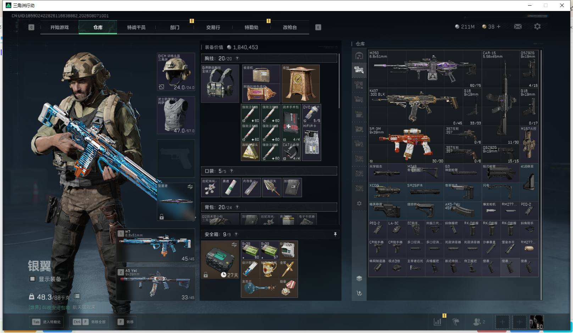This screenshot has width=573, height=333.
Task: Select the HIFI声卡 item
Action: (x=312, y=142)
